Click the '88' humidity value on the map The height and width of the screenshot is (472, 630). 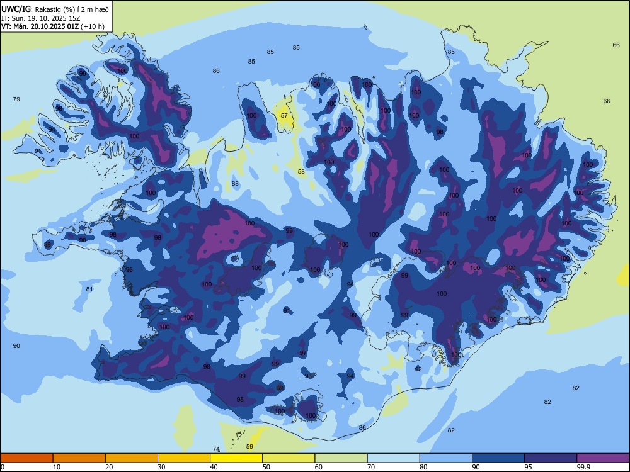click(235, 184)
